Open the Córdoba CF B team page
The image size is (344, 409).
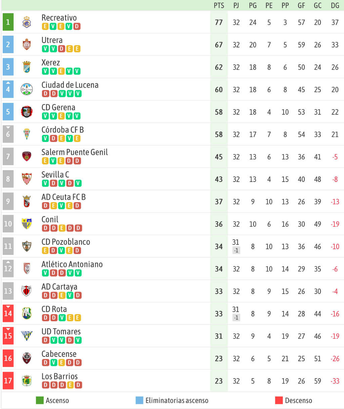(x=62, y=130)
